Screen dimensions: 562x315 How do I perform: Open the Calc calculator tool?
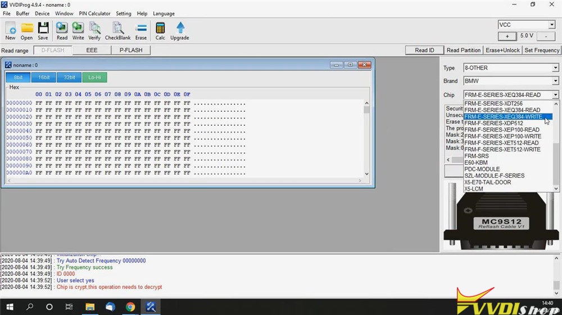160,31
